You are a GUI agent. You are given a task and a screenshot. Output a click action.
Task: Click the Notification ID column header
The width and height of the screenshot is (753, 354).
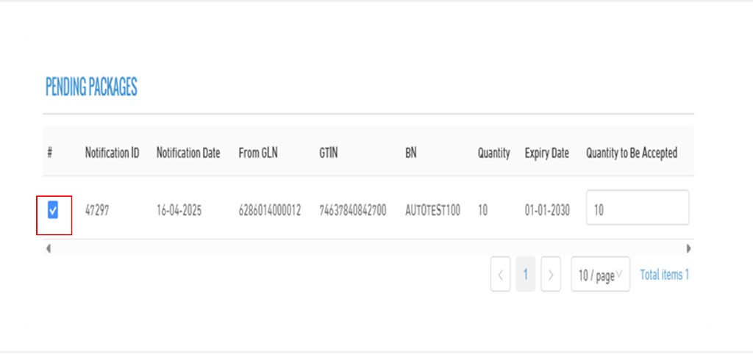(112, 153)
